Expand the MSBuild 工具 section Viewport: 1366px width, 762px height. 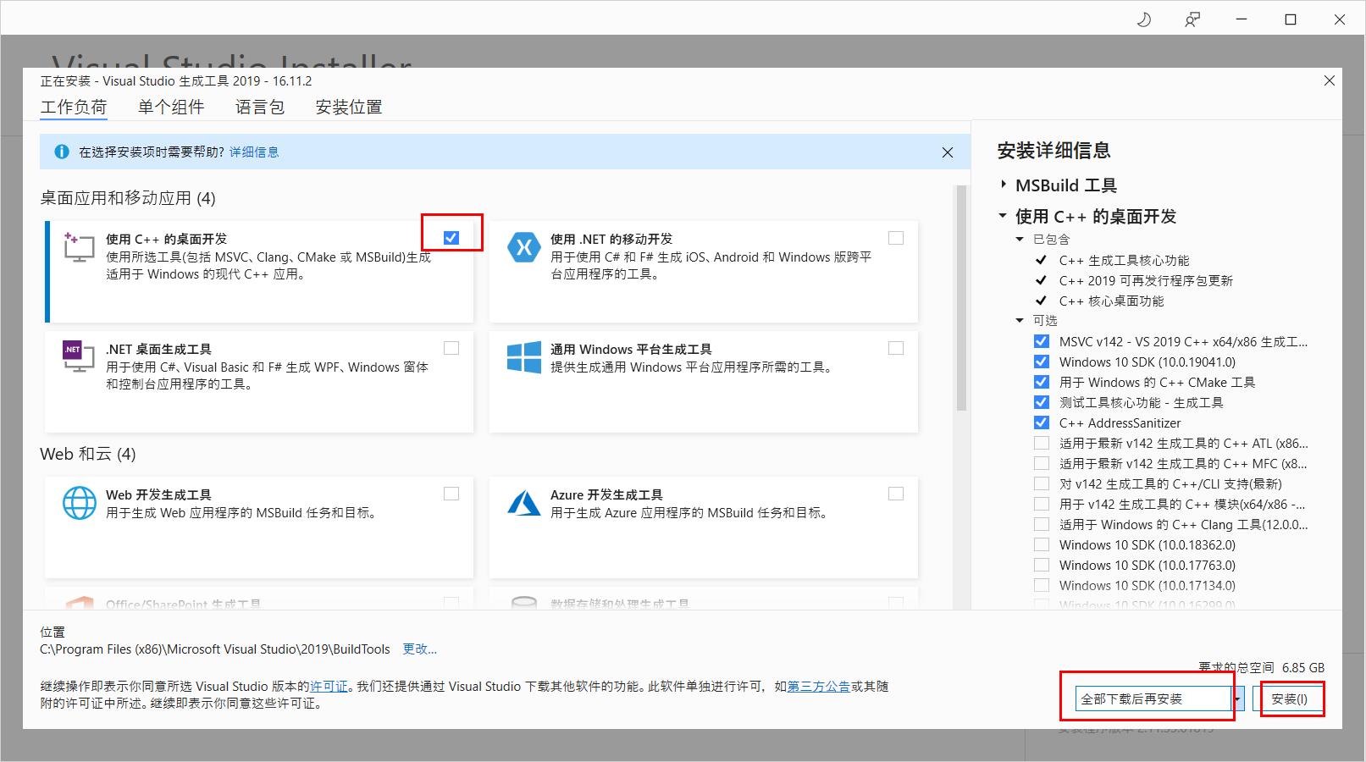(1004, 185)
